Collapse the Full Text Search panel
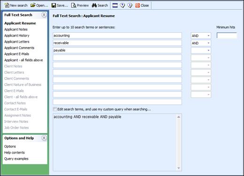 pyautogui.click(x=44, y=15)
